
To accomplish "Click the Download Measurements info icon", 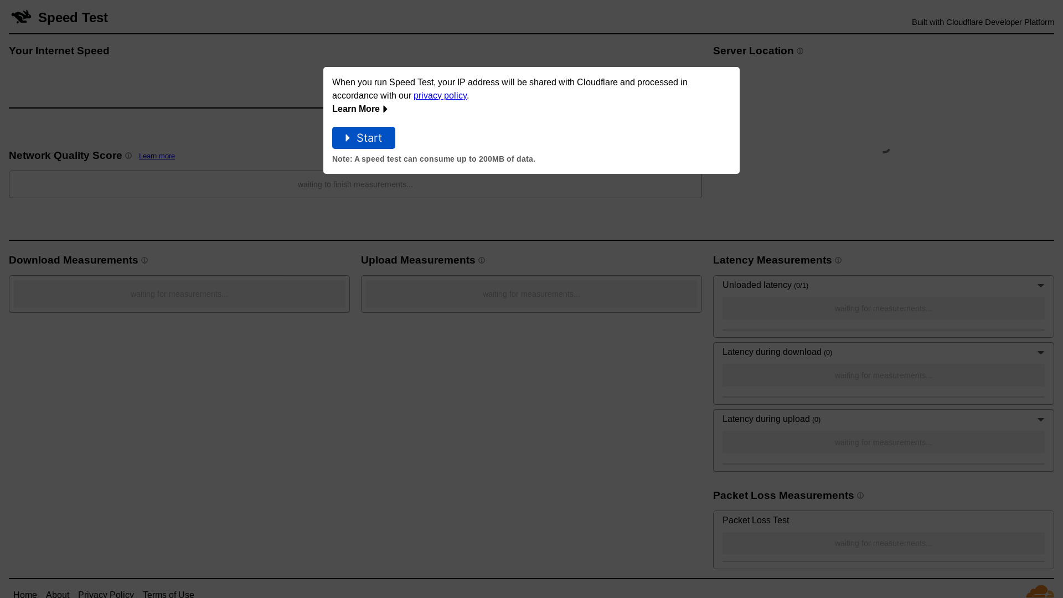I will point(145,260).
